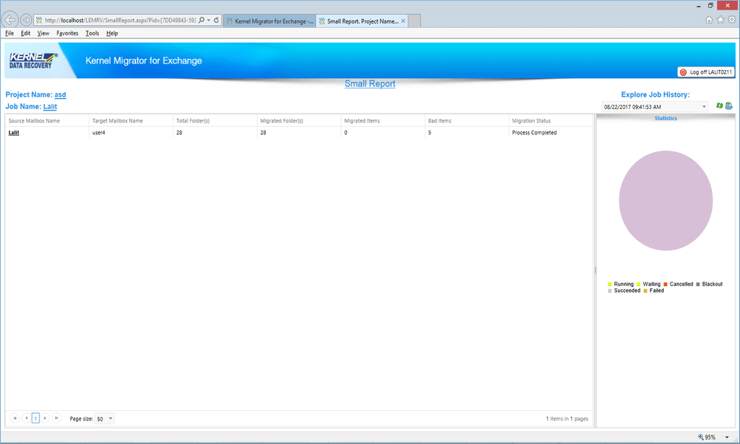Image resolution: width=740 pixels, height=444 pixels.
Task: Click the Cancelled legend color swatch
Action: pyautogui.click(x=665, y=284)
